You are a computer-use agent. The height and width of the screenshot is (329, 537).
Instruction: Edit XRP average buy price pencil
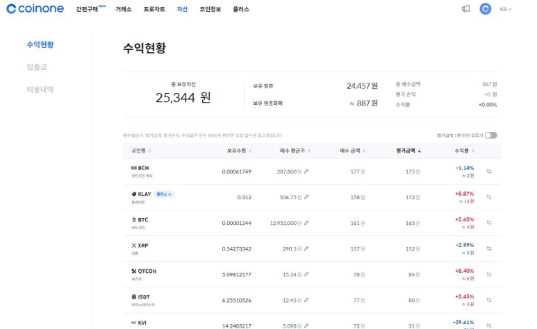coord(306,248)
